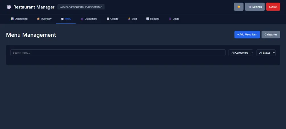The image size is (286, 129).
Task: Open the Orders tab
Action: pyautogui.click(x=112, y=19)
